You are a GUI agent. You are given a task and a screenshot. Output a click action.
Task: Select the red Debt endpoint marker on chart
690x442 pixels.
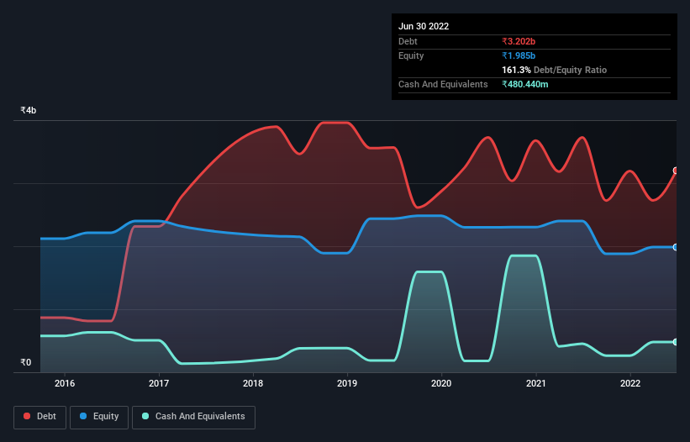(676, 171)
